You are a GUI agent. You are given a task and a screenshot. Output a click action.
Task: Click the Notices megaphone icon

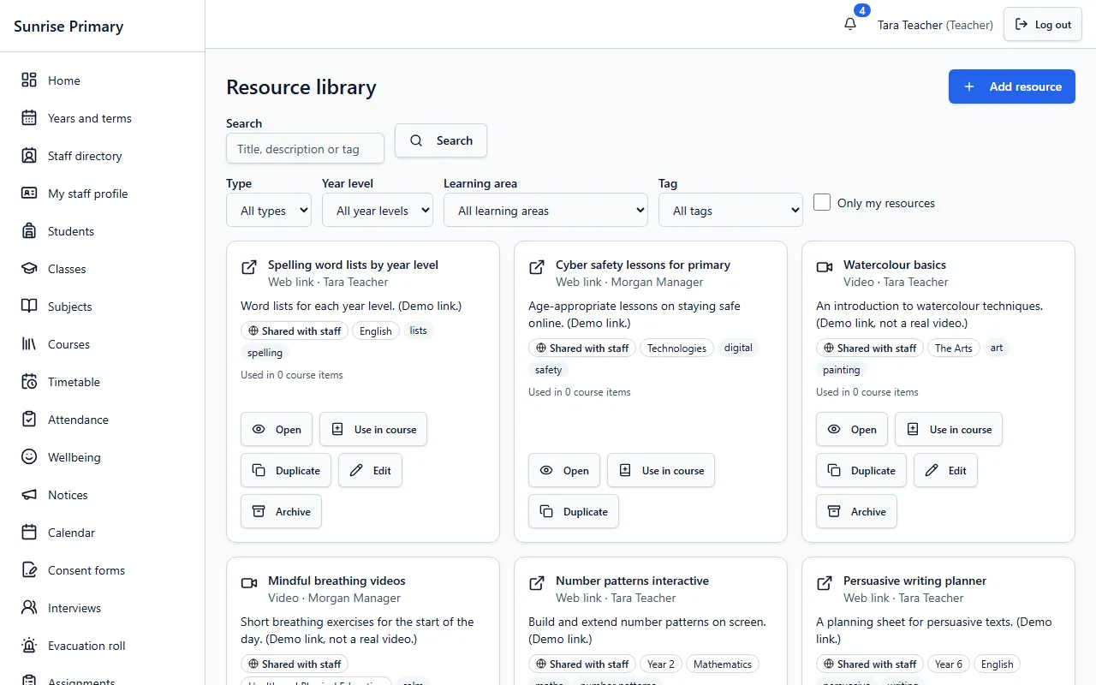click(x=29, y=494)
